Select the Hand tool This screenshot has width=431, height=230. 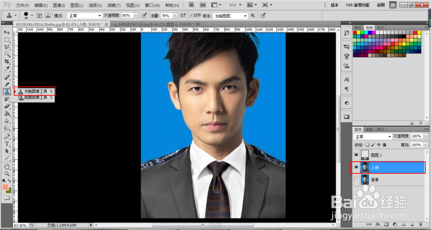coord(7,166)
